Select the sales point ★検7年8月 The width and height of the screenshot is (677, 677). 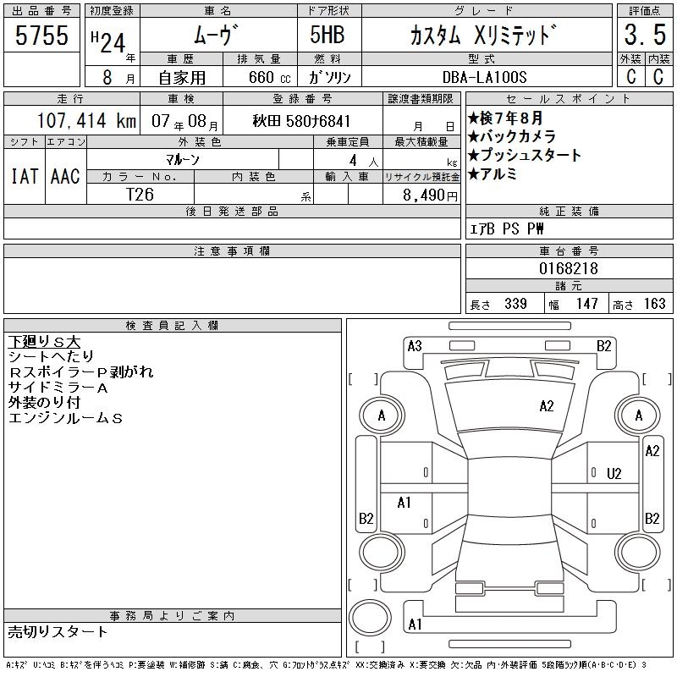(504, 118)
